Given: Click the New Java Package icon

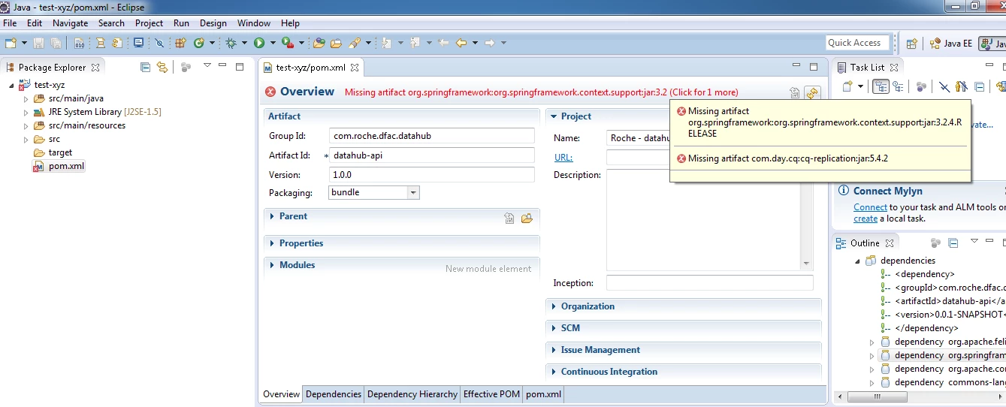Looking at the screenshot, I should click(x=180, y=44).
